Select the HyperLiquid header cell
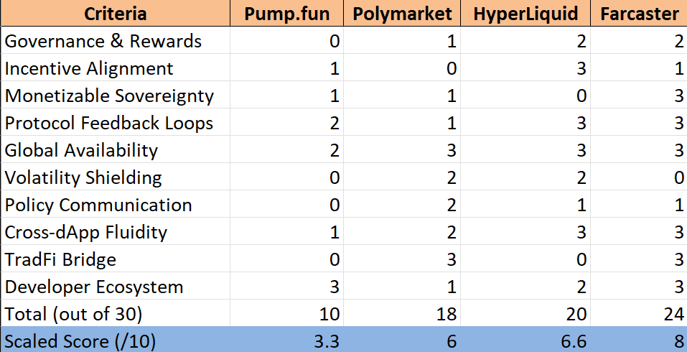687x352 pixels. pyautogui.click(x=525, y=13)
